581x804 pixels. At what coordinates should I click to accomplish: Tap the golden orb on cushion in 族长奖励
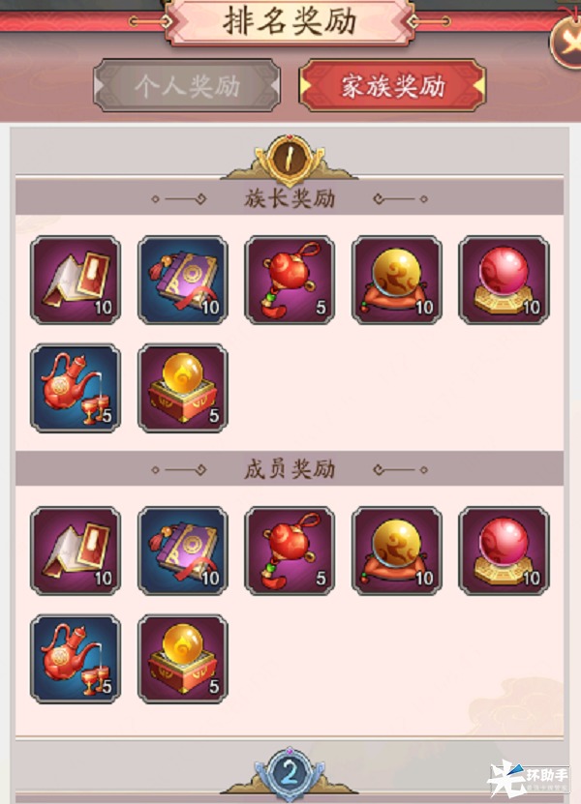coord(397,280)
